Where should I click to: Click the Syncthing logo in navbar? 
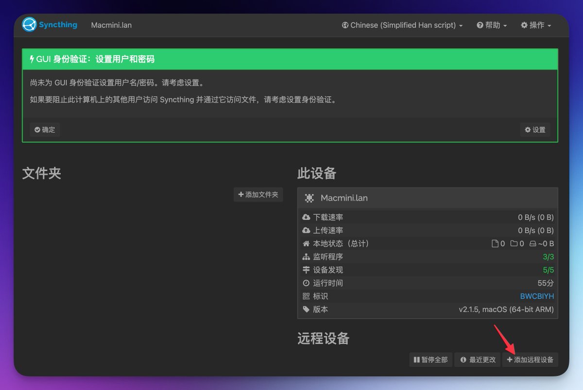click(50, 25)
